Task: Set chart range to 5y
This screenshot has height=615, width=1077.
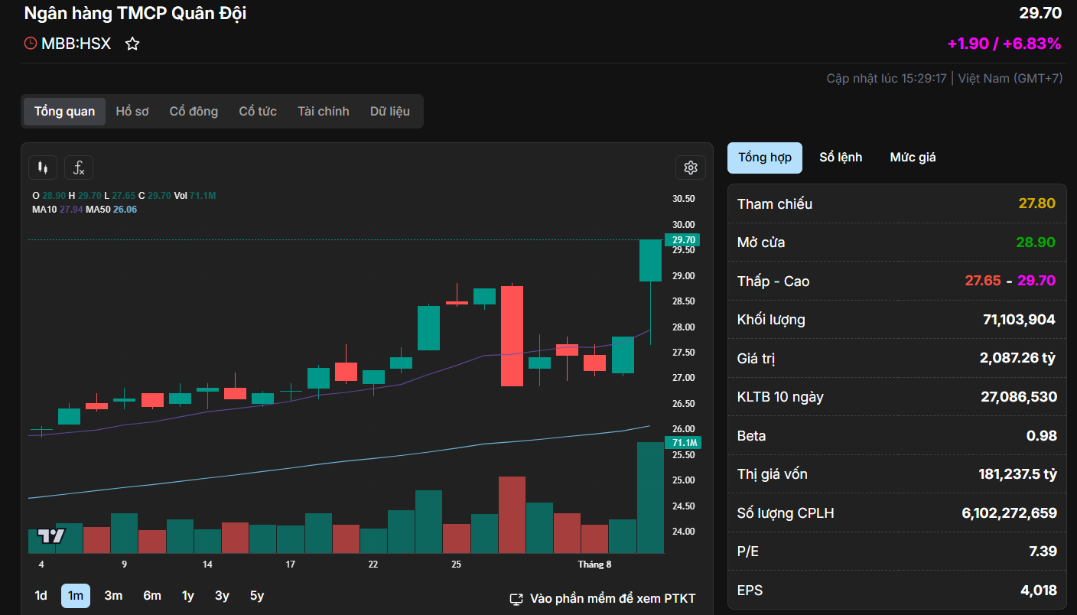Action: (257, 596)
